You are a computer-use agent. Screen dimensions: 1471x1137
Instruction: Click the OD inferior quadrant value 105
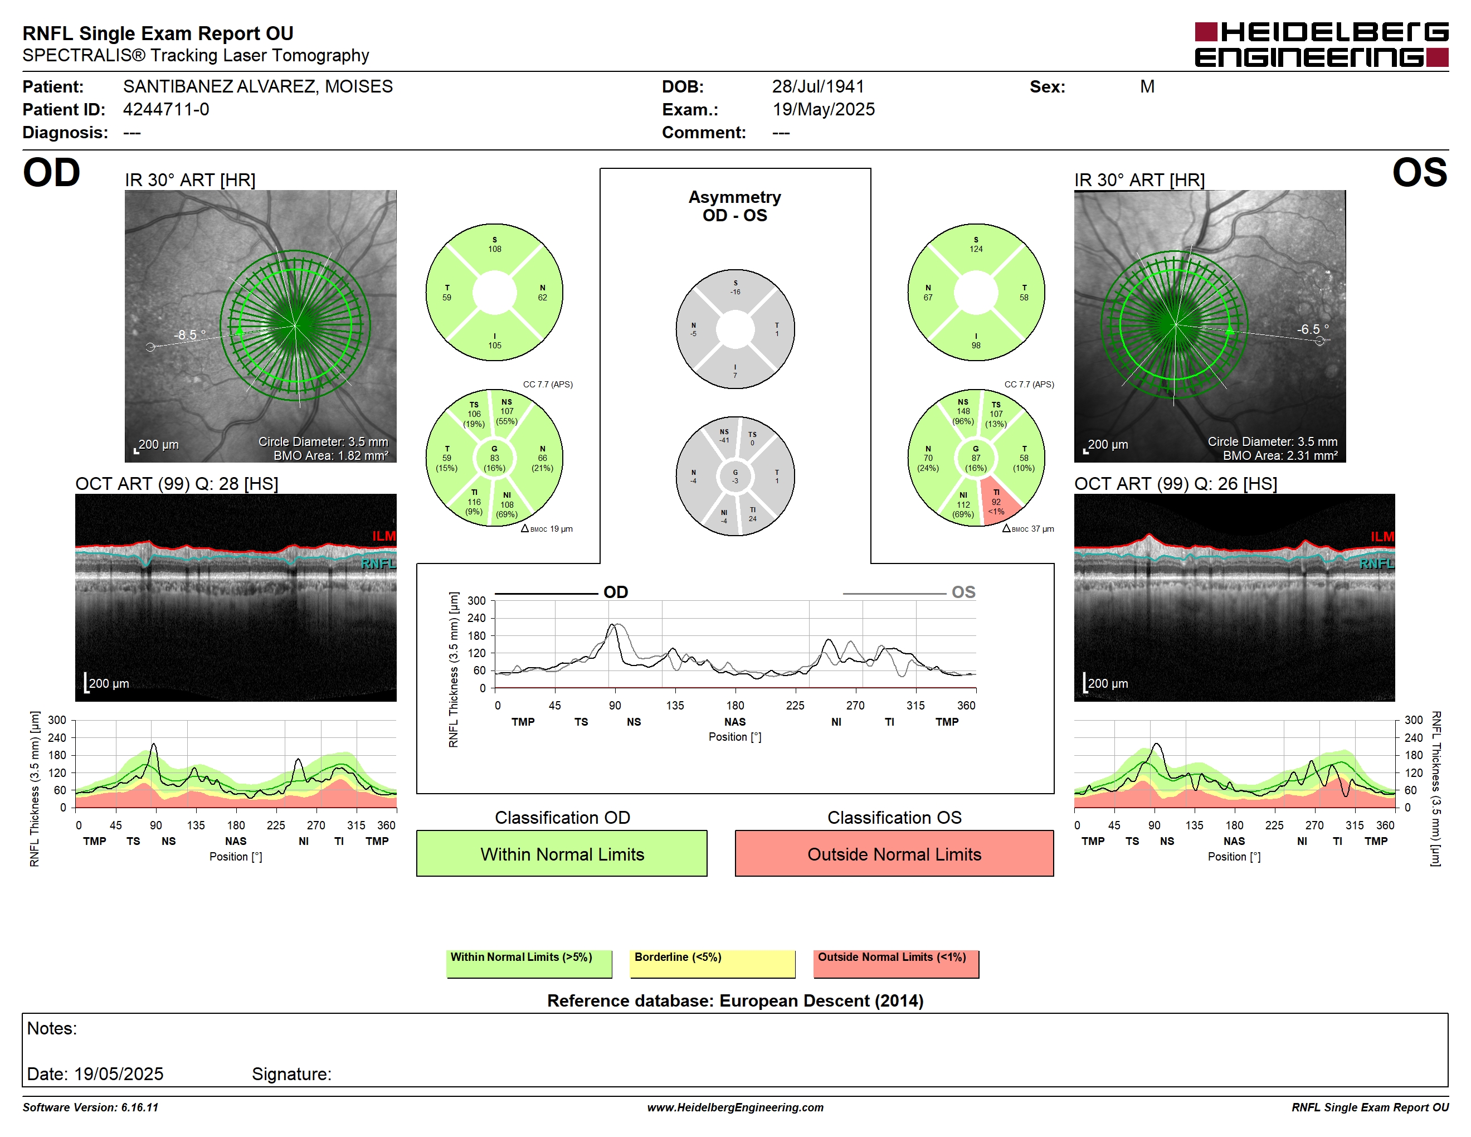point(494,346)
